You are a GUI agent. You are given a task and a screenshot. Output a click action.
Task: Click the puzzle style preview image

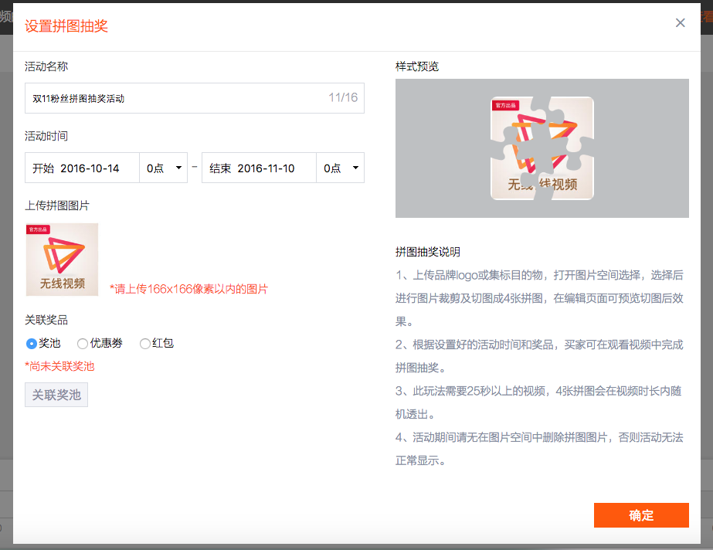click(542, 148)
